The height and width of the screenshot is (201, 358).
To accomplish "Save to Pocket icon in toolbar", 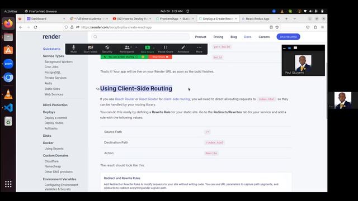I will click(308, 27).
